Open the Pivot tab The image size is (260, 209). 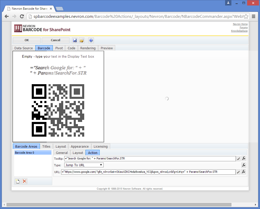click(59, 48)
